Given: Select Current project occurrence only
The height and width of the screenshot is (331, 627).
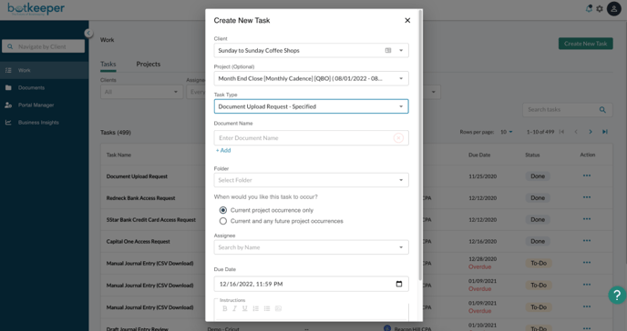Looking at the screenshot, I should click(x=223, y=210).
